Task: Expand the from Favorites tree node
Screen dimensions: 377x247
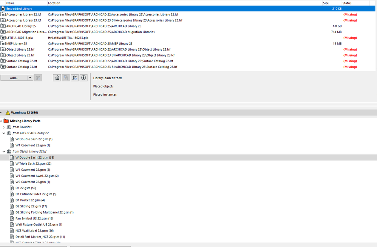Action: click(4, 127)
